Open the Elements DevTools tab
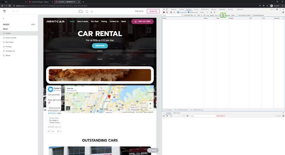 click(174, 9)
